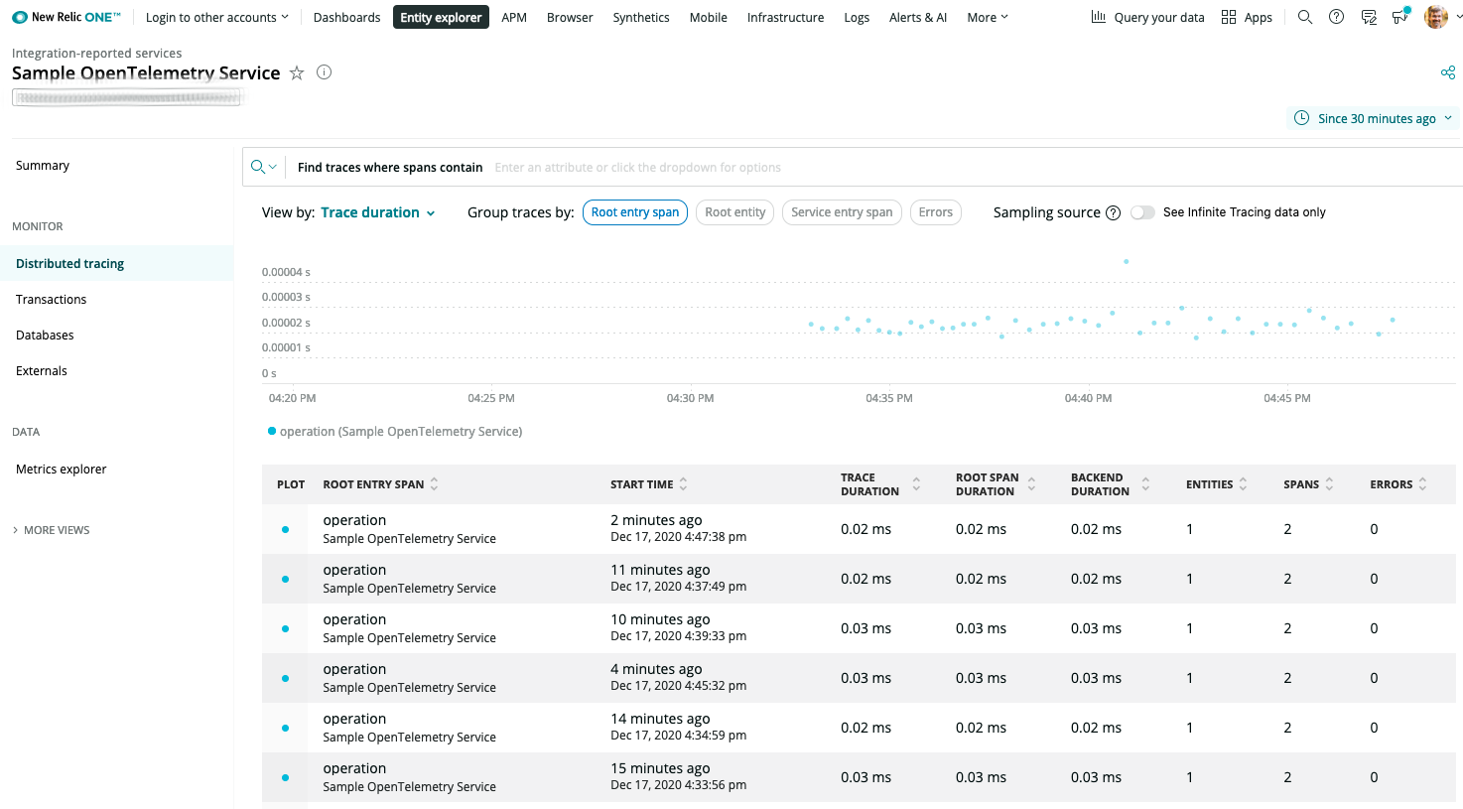The image size is (1463, 809).
Task: Open operation trace started 4:45:32 pm
Action: pos(859,678)
